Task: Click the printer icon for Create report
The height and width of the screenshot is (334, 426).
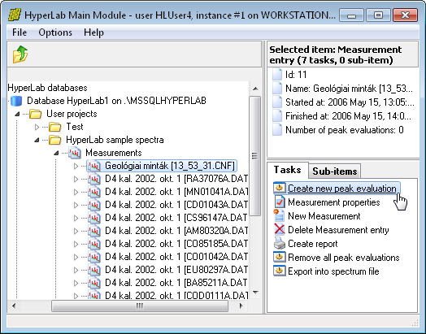Action: click(x=280, y=244)
